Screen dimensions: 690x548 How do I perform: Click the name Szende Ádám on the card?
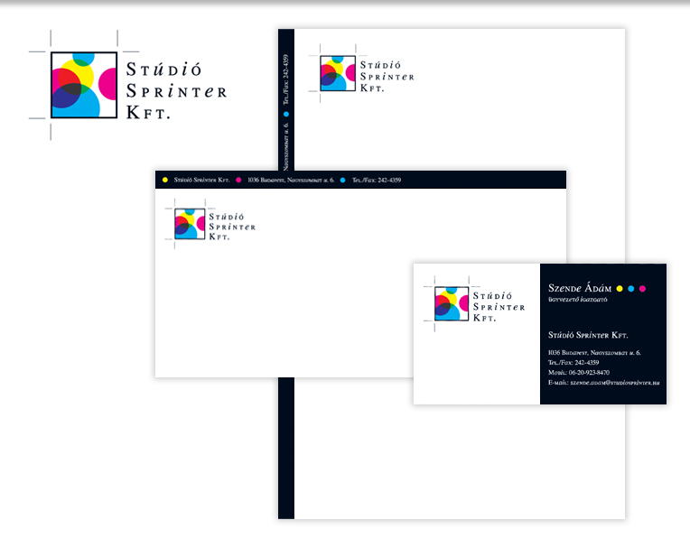(580, 288)
